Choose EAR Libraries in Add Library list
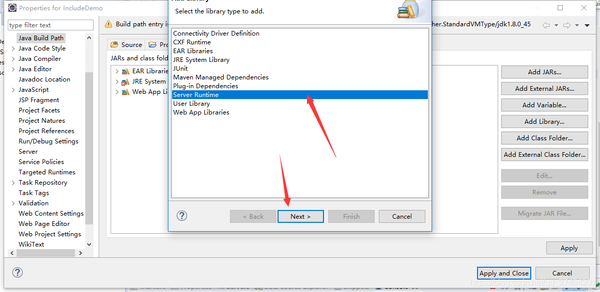 (193, 51)
